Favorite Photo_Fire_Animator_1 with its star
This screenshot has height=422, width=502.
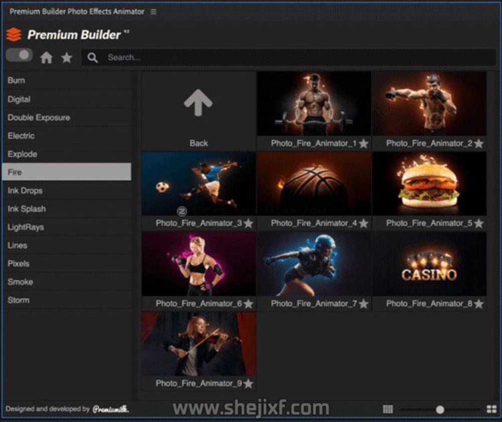pos(363,144)
